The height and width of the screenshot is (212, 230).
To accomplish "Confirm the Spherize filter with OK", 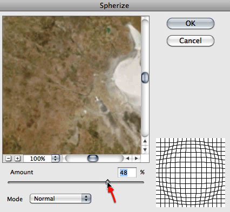I will (191, 23).
